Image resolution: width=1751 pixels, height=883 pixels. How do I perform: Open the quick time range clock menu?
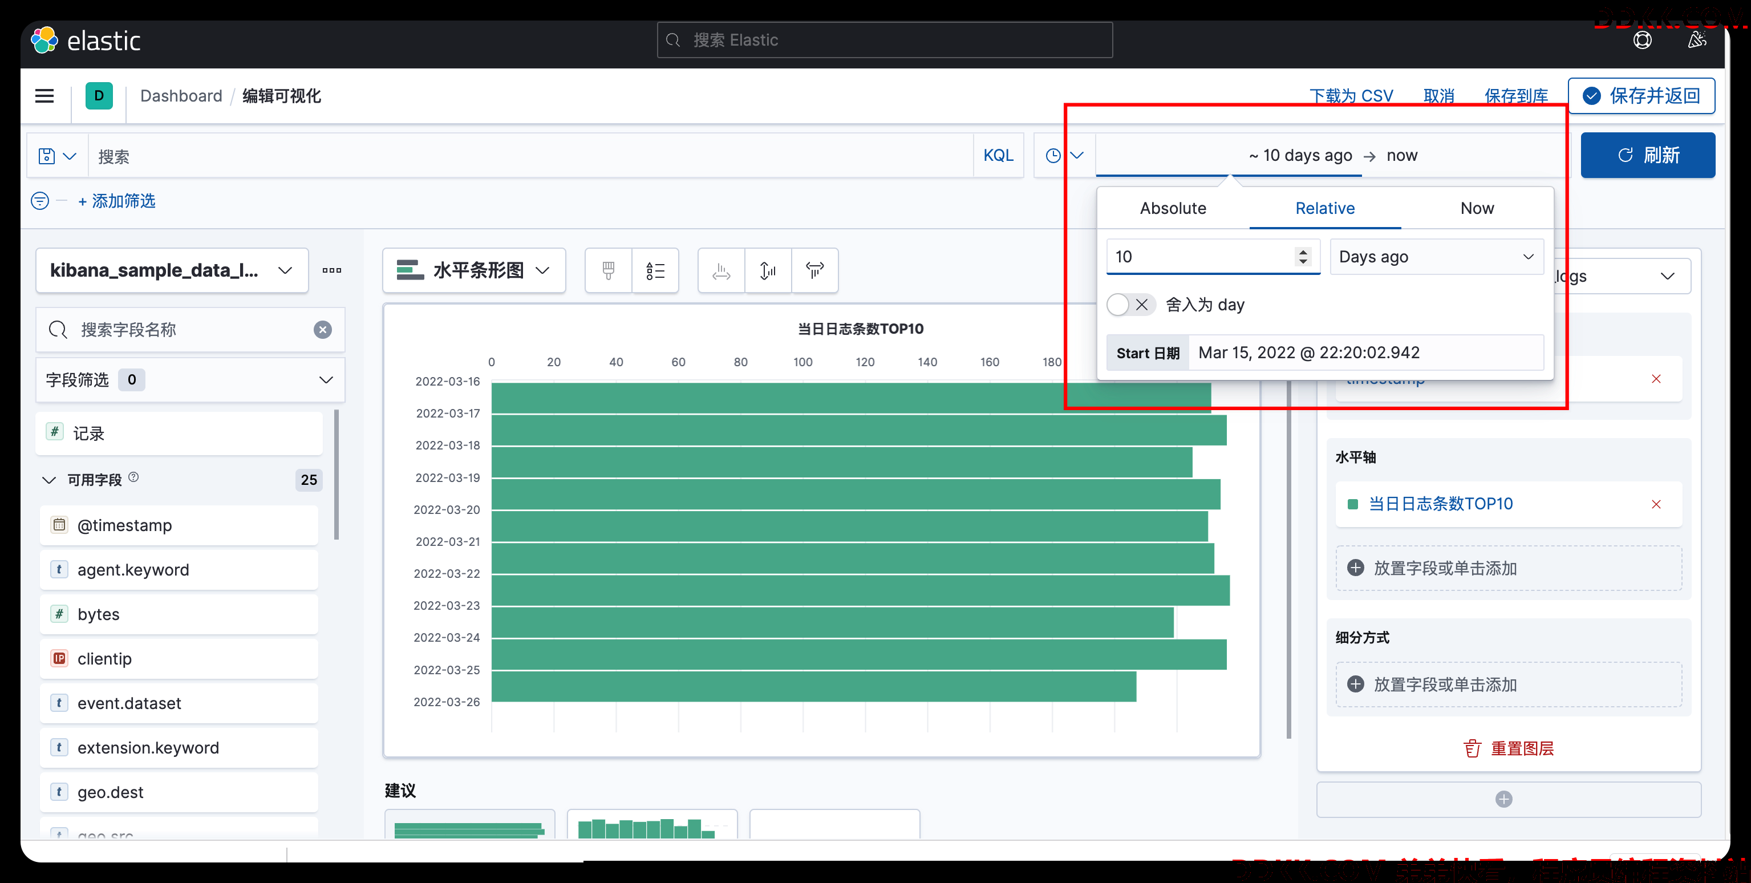pos(1064,156)
